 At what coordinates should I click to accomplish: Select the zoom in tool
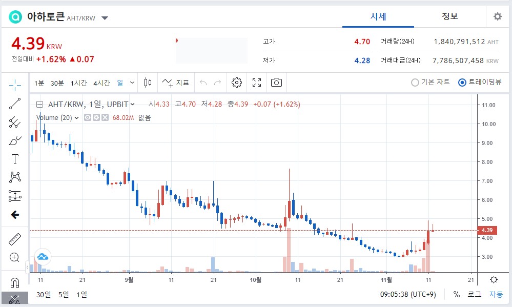tap(14, 257)
